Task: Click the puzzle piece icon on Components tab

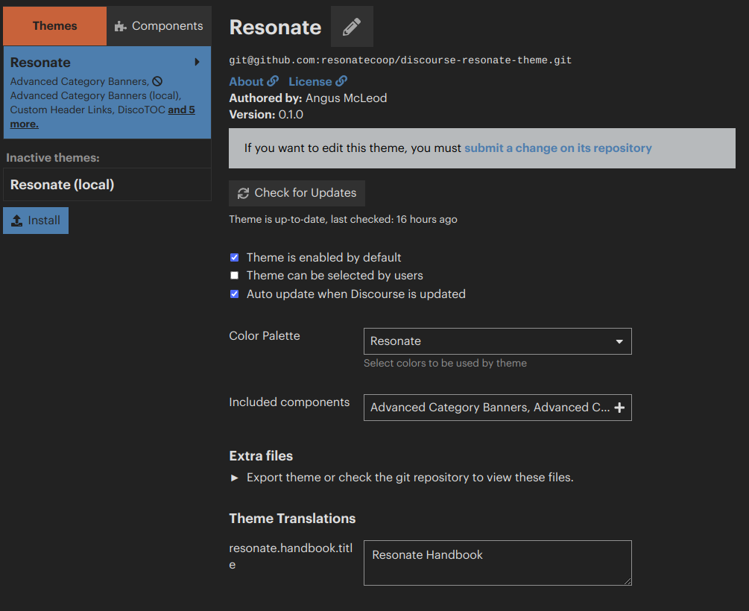Action: [121, 26]
